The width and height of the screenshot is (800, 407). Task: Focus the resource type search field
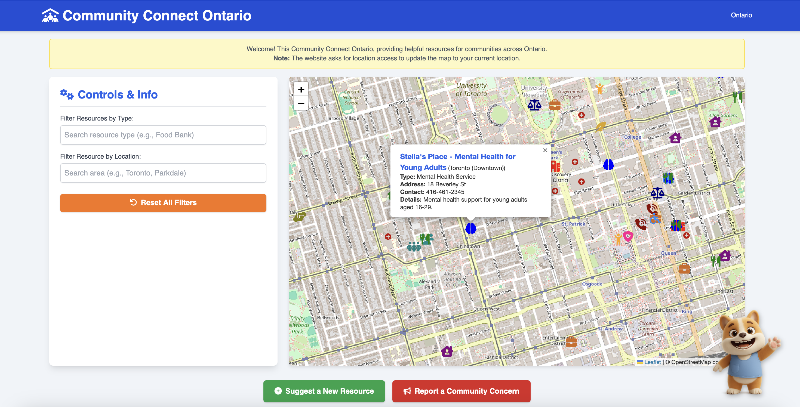click(163, 135)
